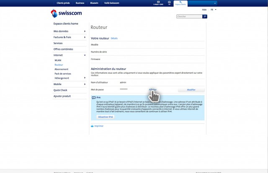Image resolution: width=268 pixels, height=173 pixels.
Task: Select Pack de services under Internet
Action: click(63, 74)
